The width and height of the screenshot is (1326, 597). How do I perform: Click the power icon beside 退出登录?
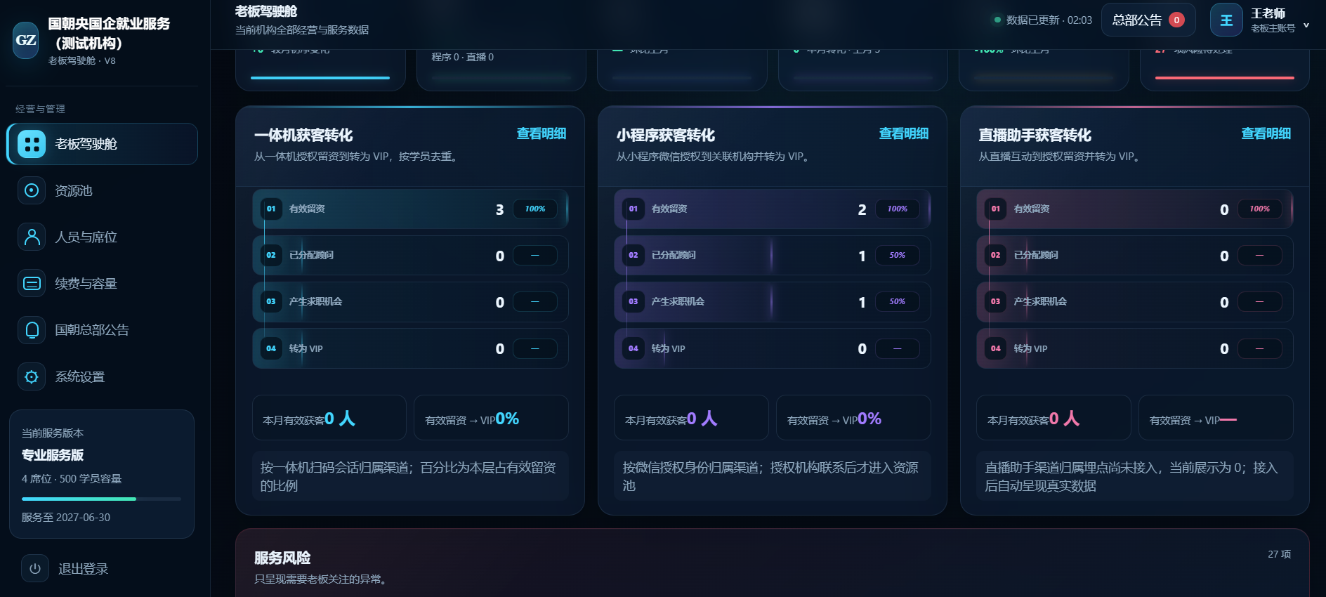point(35,568)
